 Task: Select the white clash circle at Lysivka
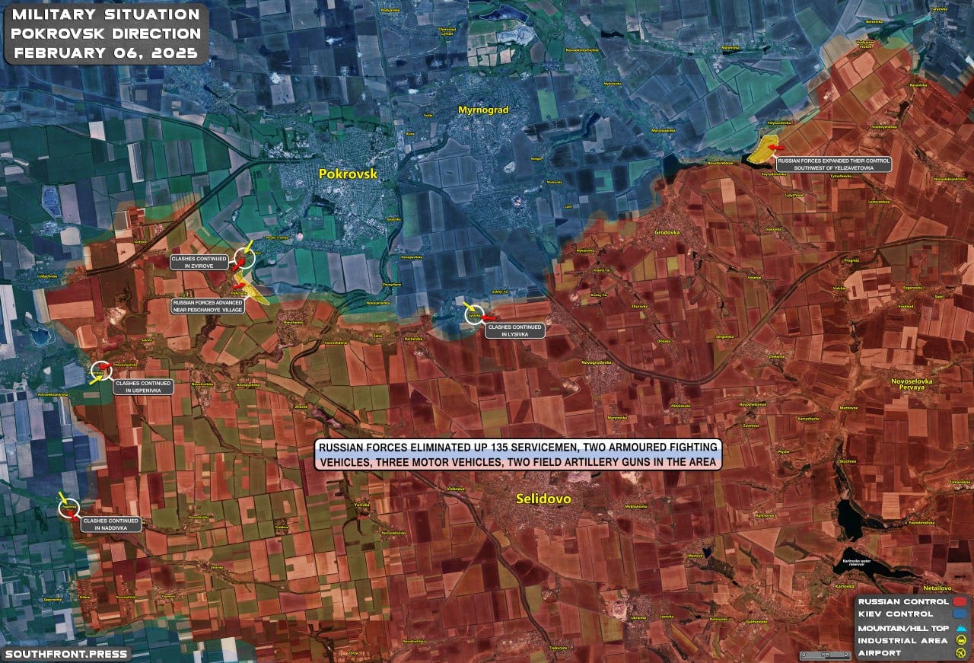475,314
